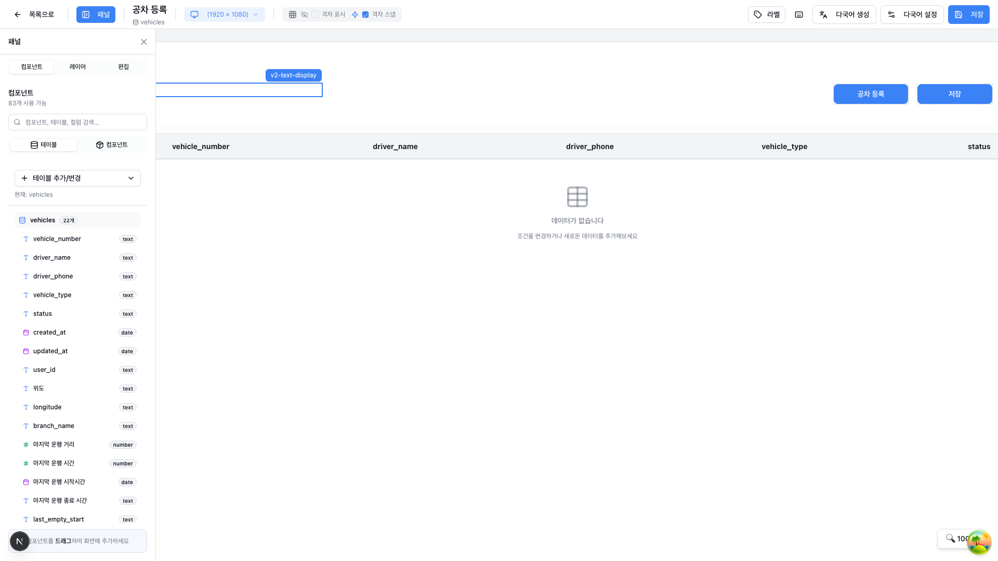Toggle the 패널 panel button
This screenshot has height=561, width=998.
(x=96, y=15)
